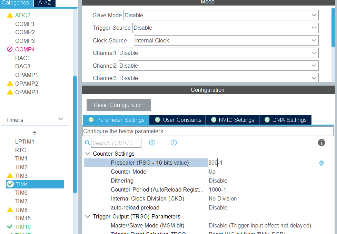This screenshot has height=234, width=337.
Task: Select COMP1 in the list
Action: point(25,24)
